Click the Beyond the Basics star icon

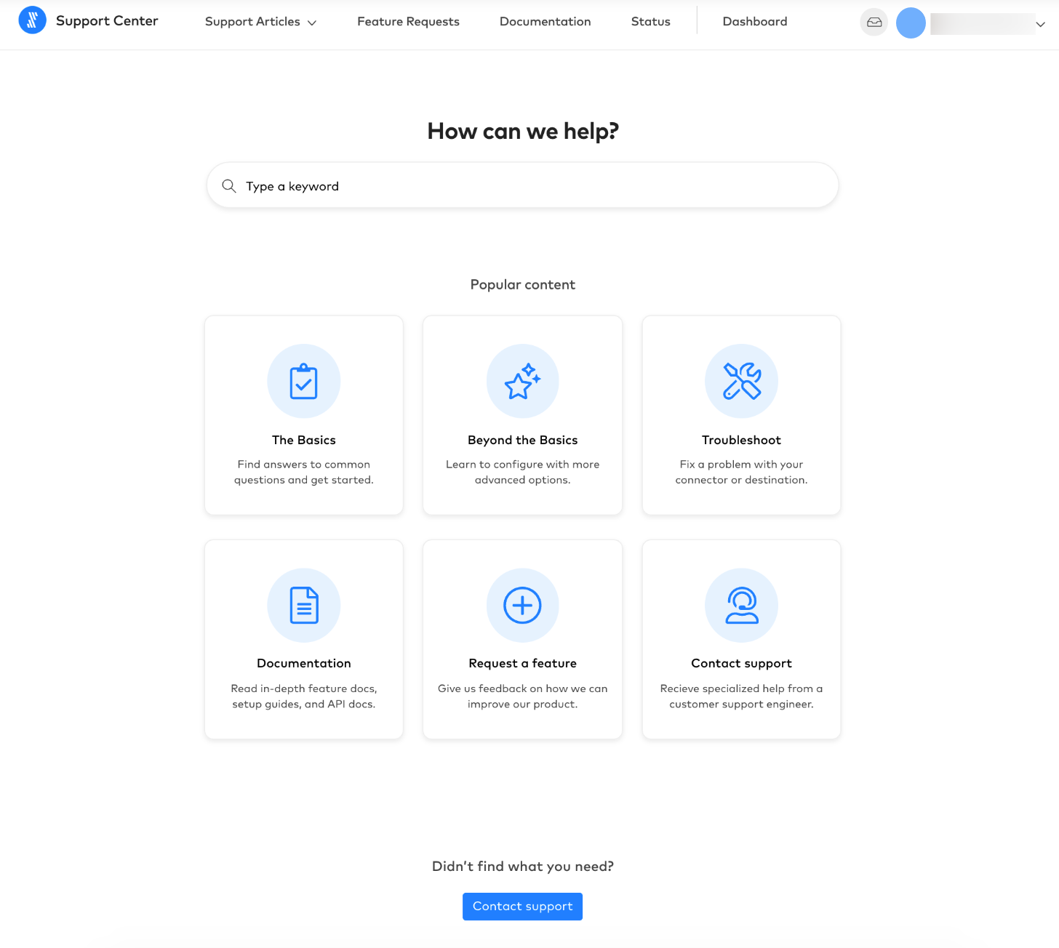click(523, 381)
